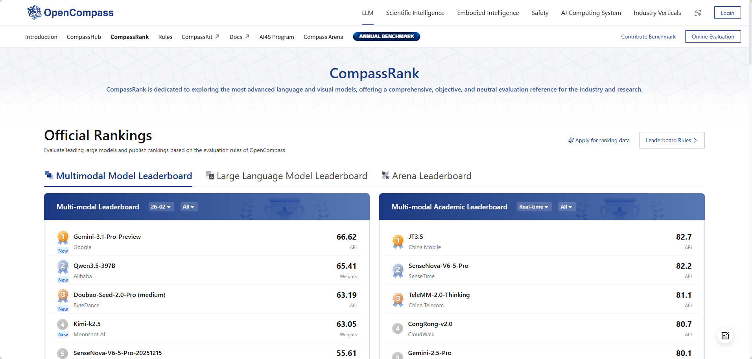Click the Multimodal Model Leaderboard tab icon

coord(49,175)
